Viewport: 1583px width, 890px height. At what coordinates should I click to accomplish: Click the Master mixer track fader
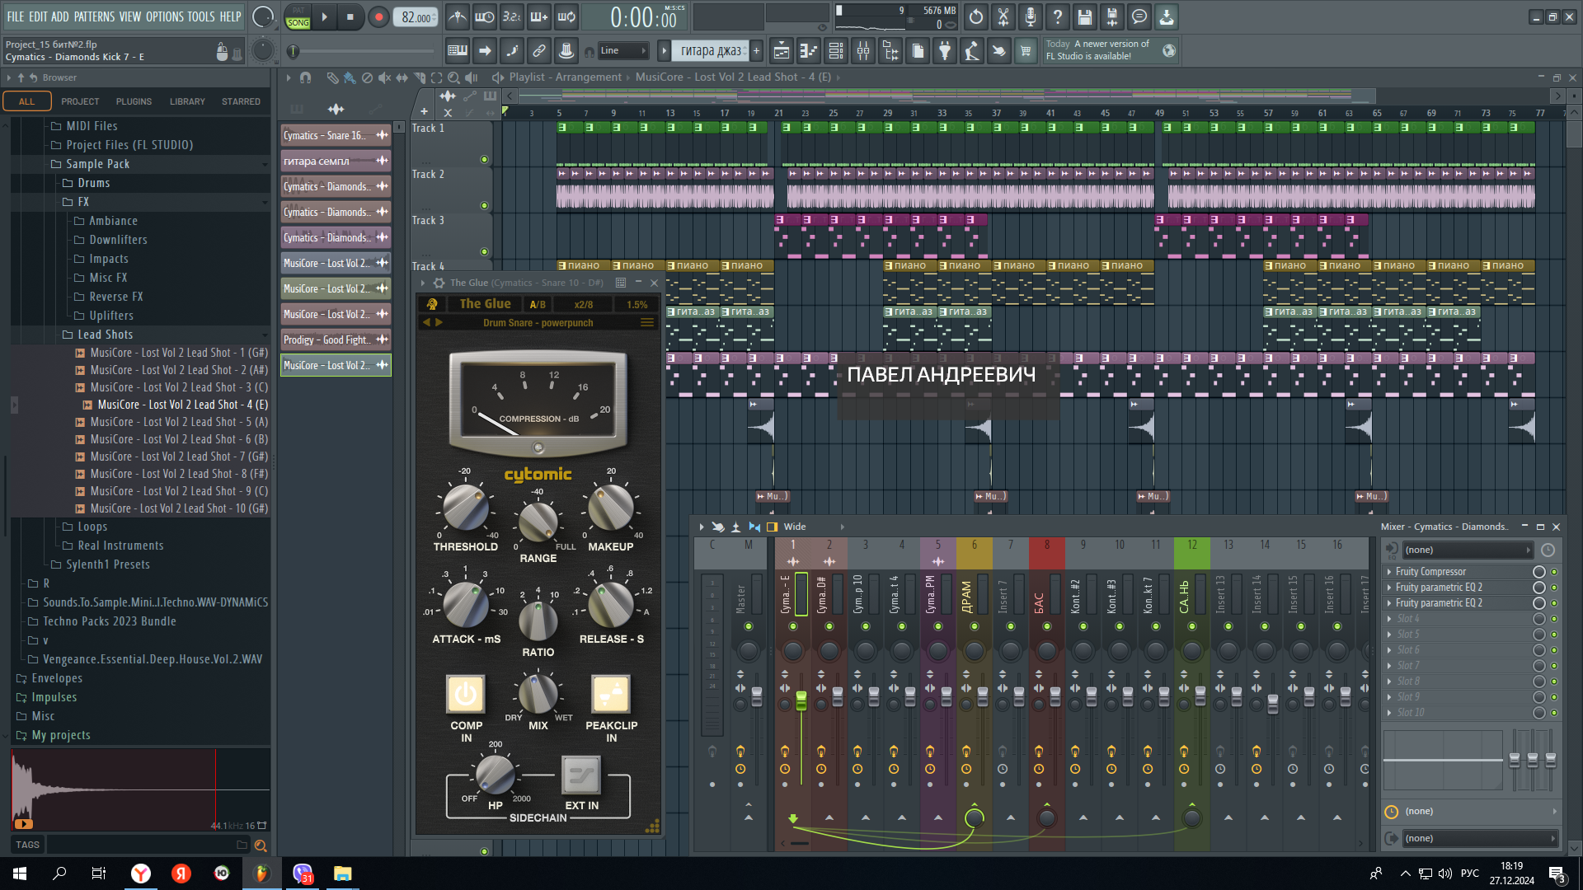(x=757, y=697)
